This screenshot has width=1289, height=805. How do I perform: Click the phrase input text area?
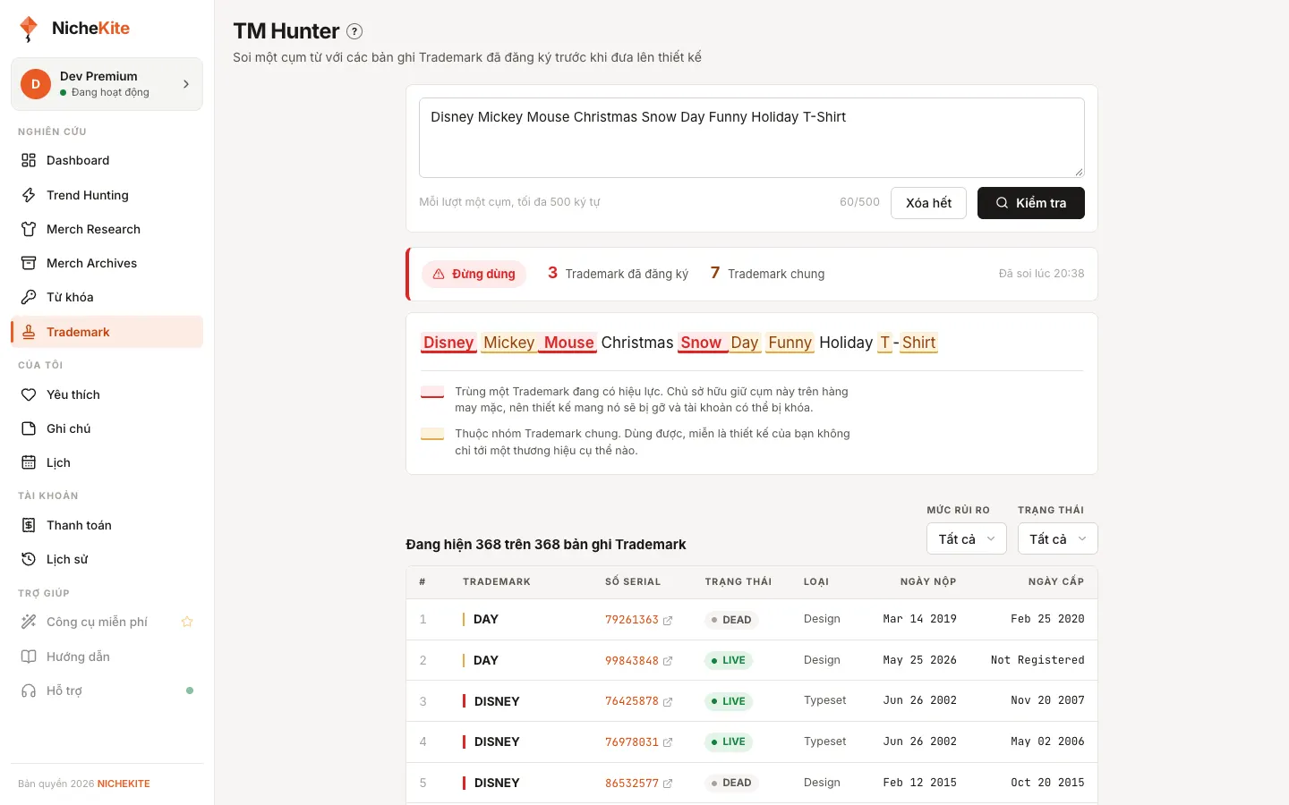(752, 138)
